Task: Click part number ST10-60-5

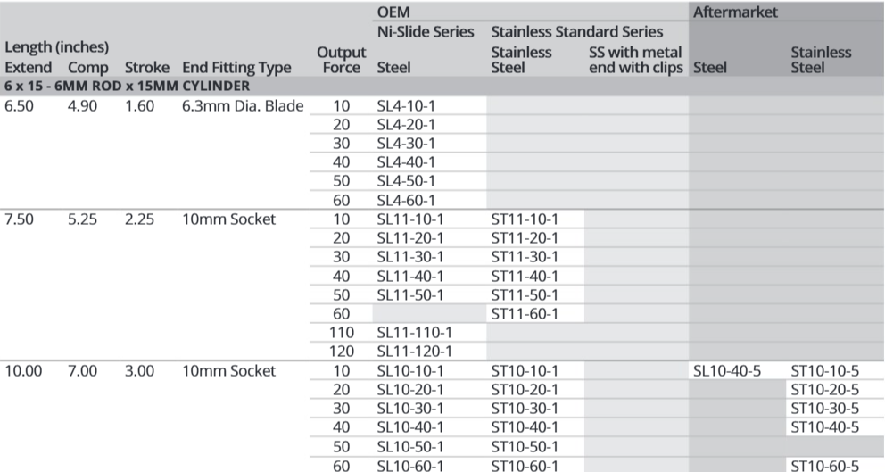Action: tap(824, 466)
